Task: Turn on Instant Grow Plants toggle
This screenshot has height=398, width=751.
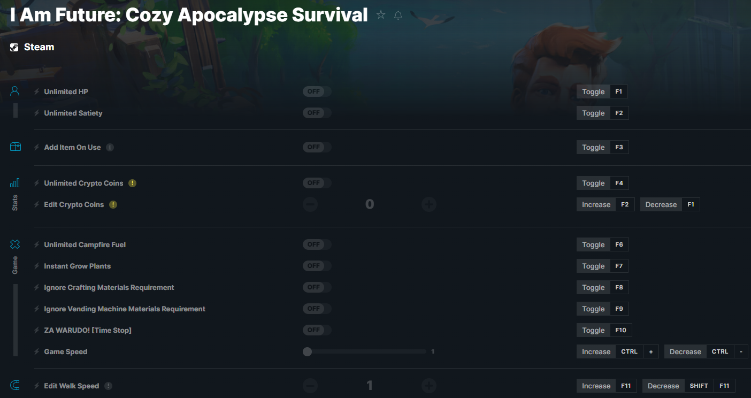Action: 317,266
